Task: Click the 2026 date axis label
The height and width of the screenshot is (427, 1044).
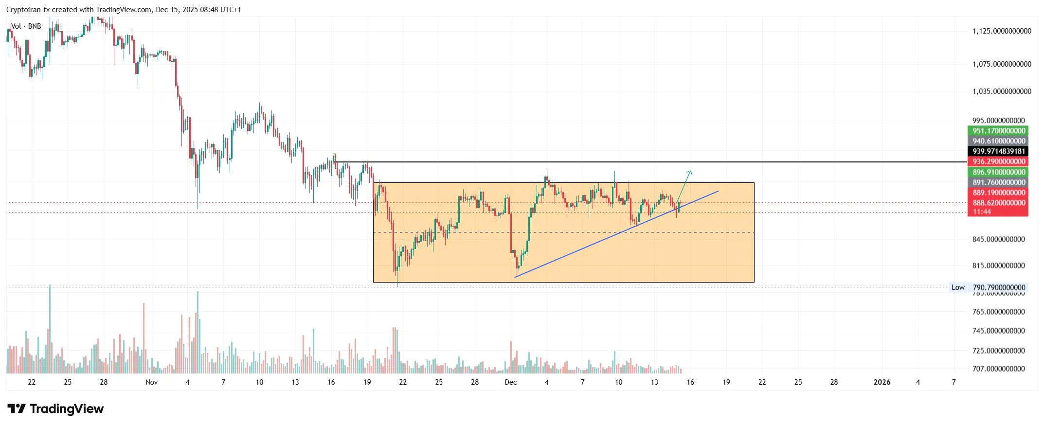Action: (882, 382)
